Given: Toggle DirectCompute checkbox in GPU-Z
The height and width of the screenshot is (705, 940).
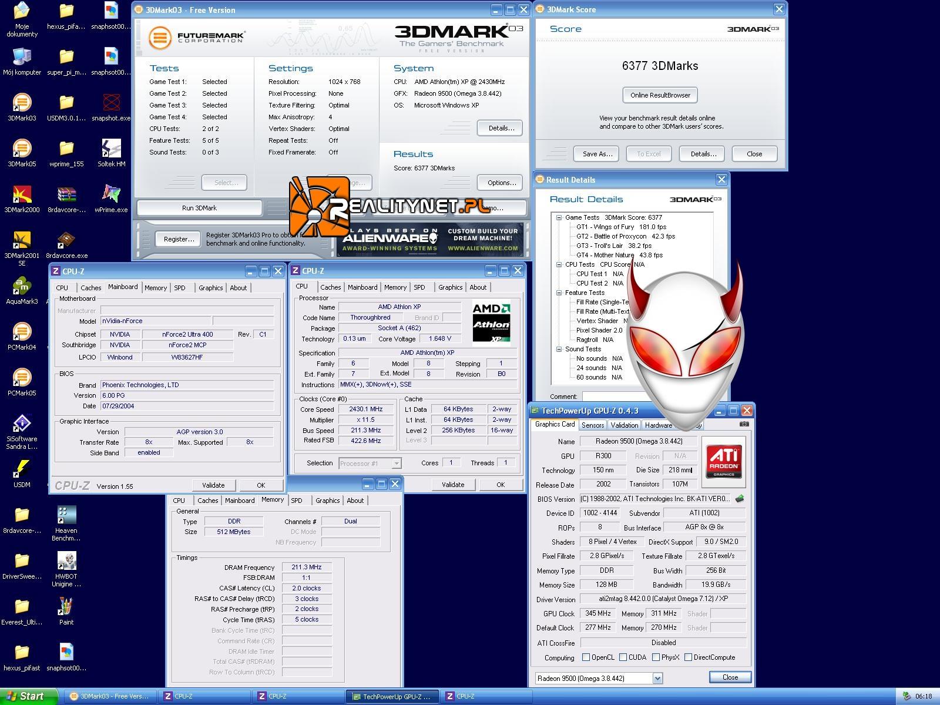Looking at the screenshot, I should [688, 657].
